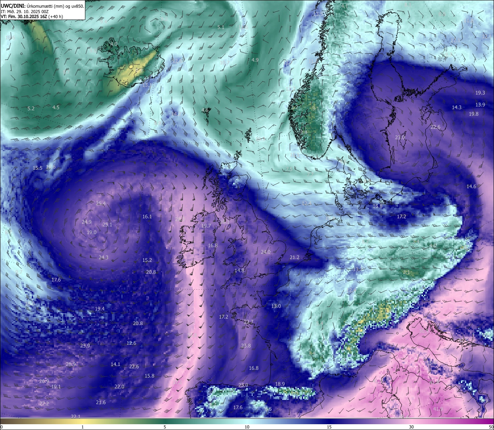Click the 24.9 value
Screen dimensions: 494x430
pos(86,222)
